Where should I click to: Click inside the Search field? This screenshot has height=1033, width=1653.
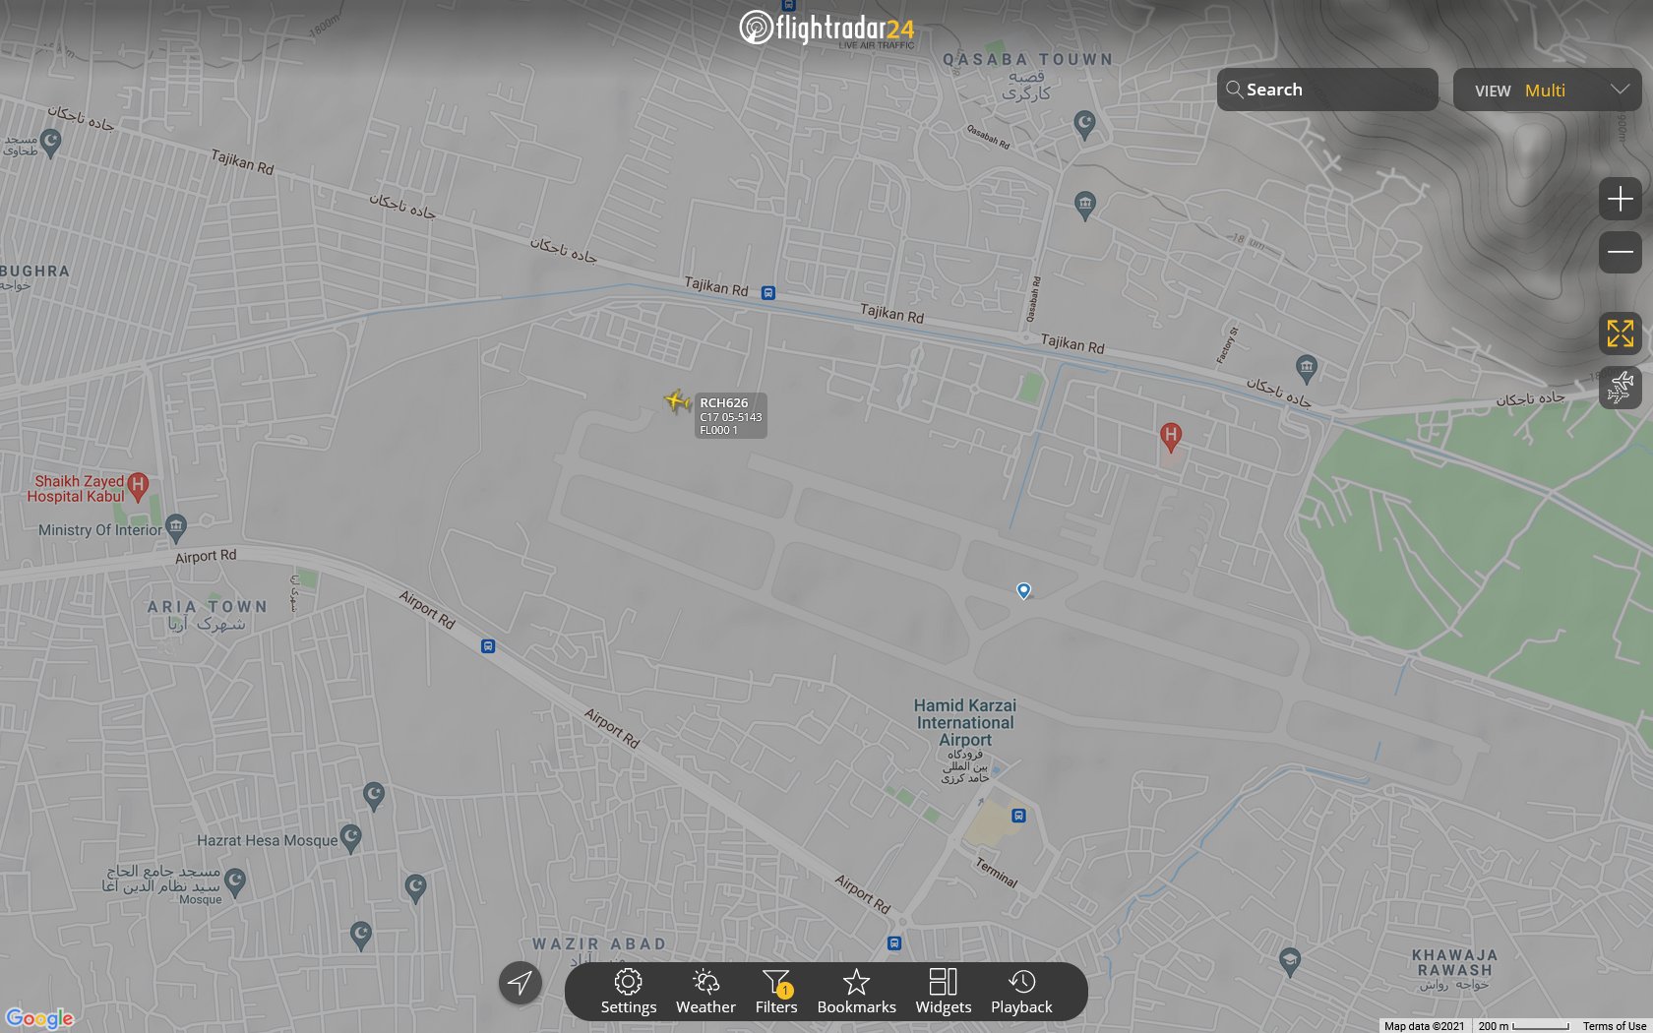(1318, 90)
